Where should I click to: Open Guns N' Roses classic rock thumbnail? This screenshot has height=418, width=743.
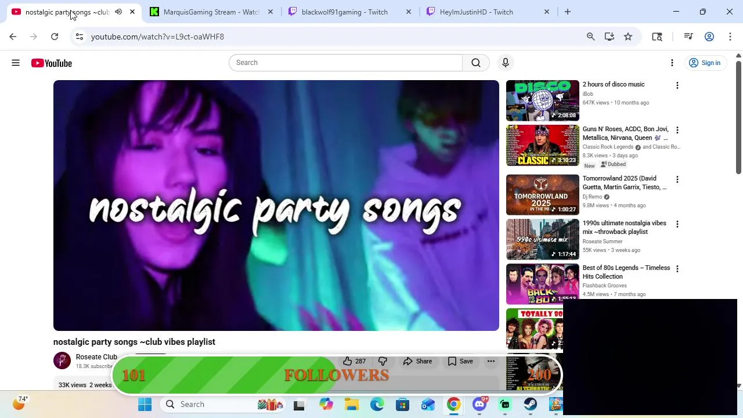pos(543,145)
